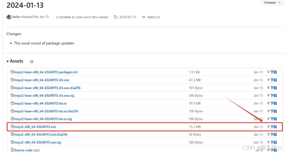The image size is (286, 153).
Task: Open msys2-x86_64-20240113.exe.sha256 link
Action: coord(41,134)
